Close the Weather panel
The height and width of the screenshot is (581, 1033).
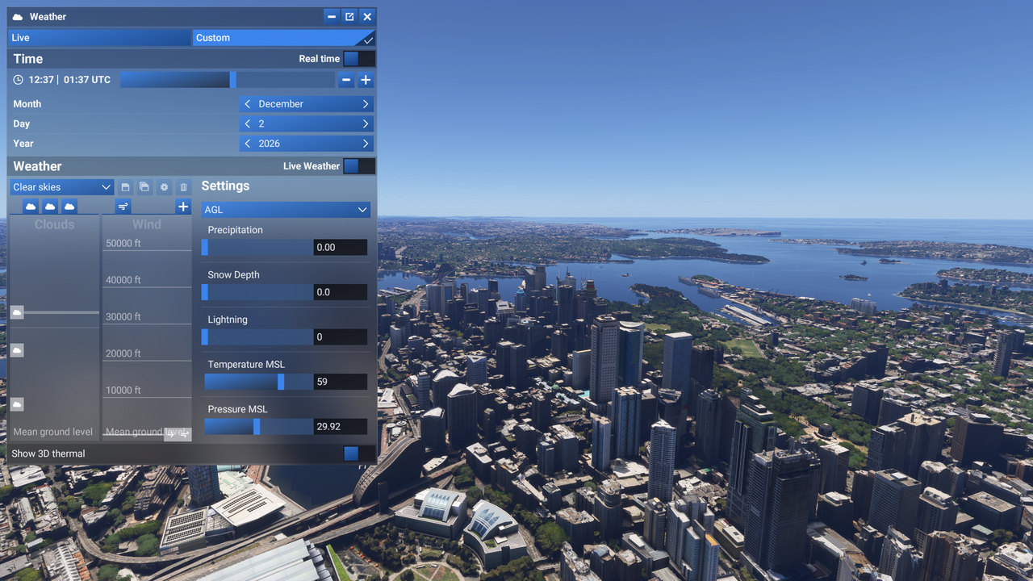[x=367, y=17]
